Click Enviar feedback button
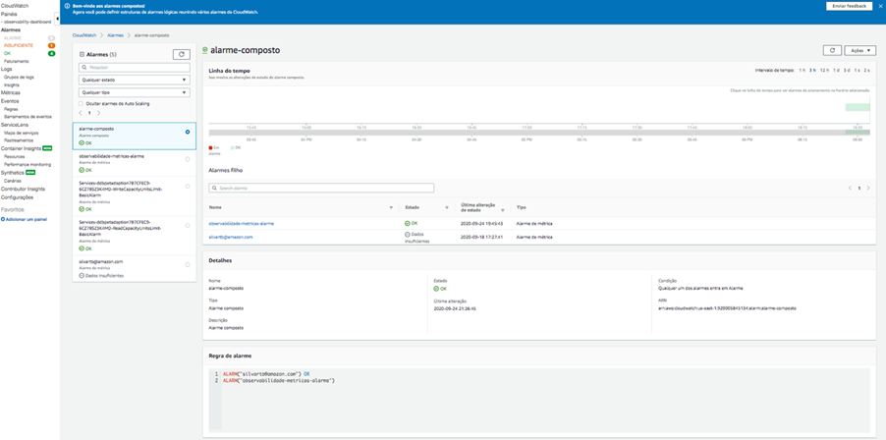Viewport: 886px width, 440px height. point(850,6)
